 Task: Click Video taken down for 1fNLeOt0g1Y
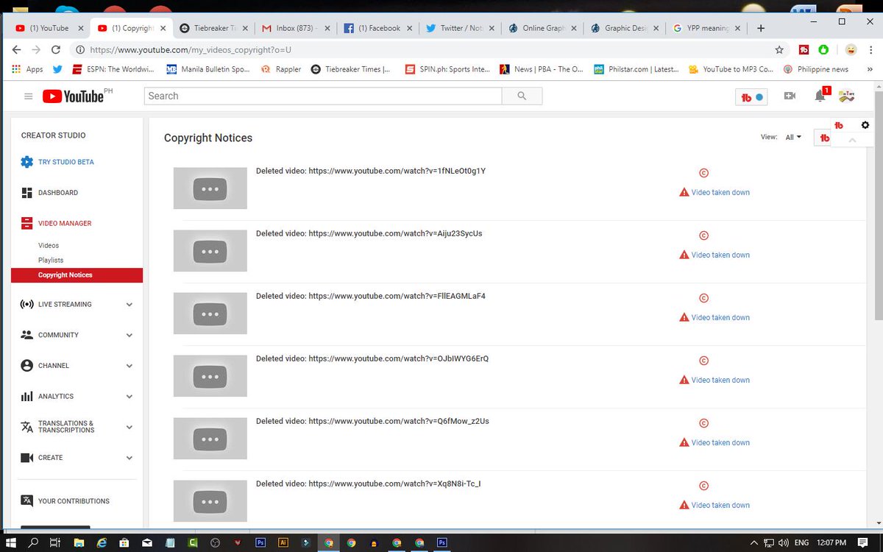[x=720, y=192]
